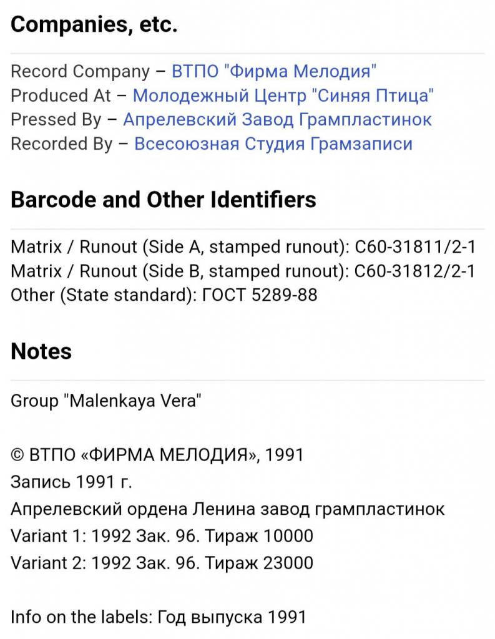Click the Barcode and Other Identifiers heading

pyautogui.click(x=163, y=200)
